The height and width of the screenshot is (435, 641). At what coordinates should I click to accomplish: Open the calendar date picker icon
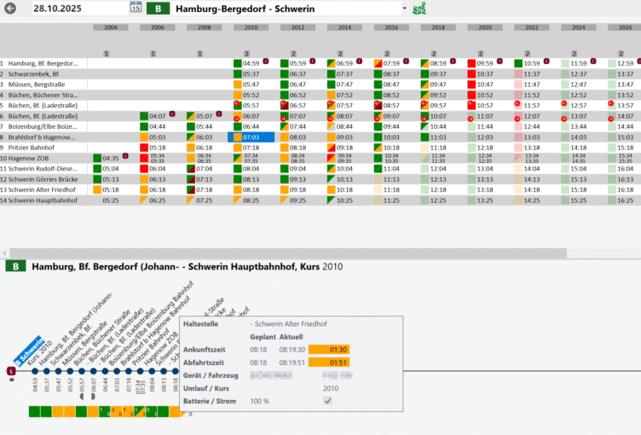(136, 8)
